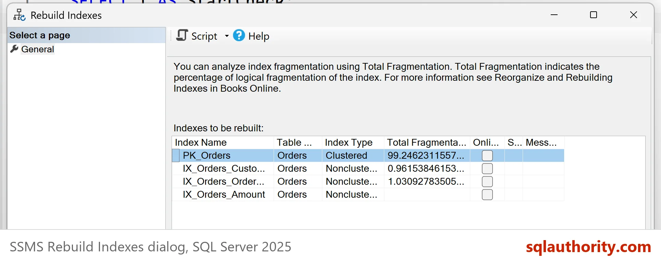Select the General page
Screen dimensions: 661x262
tap(38, 49)
